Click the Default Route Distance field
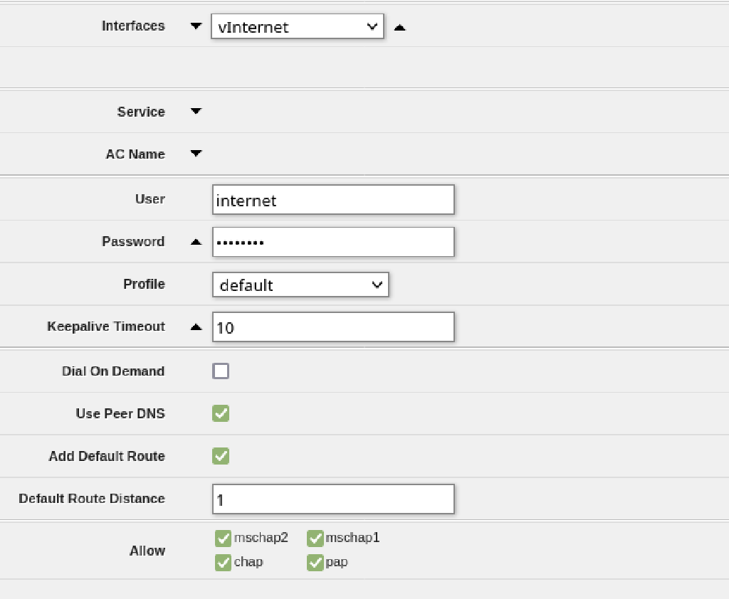The height and width of the screenshot is (599, 729). 333,499
